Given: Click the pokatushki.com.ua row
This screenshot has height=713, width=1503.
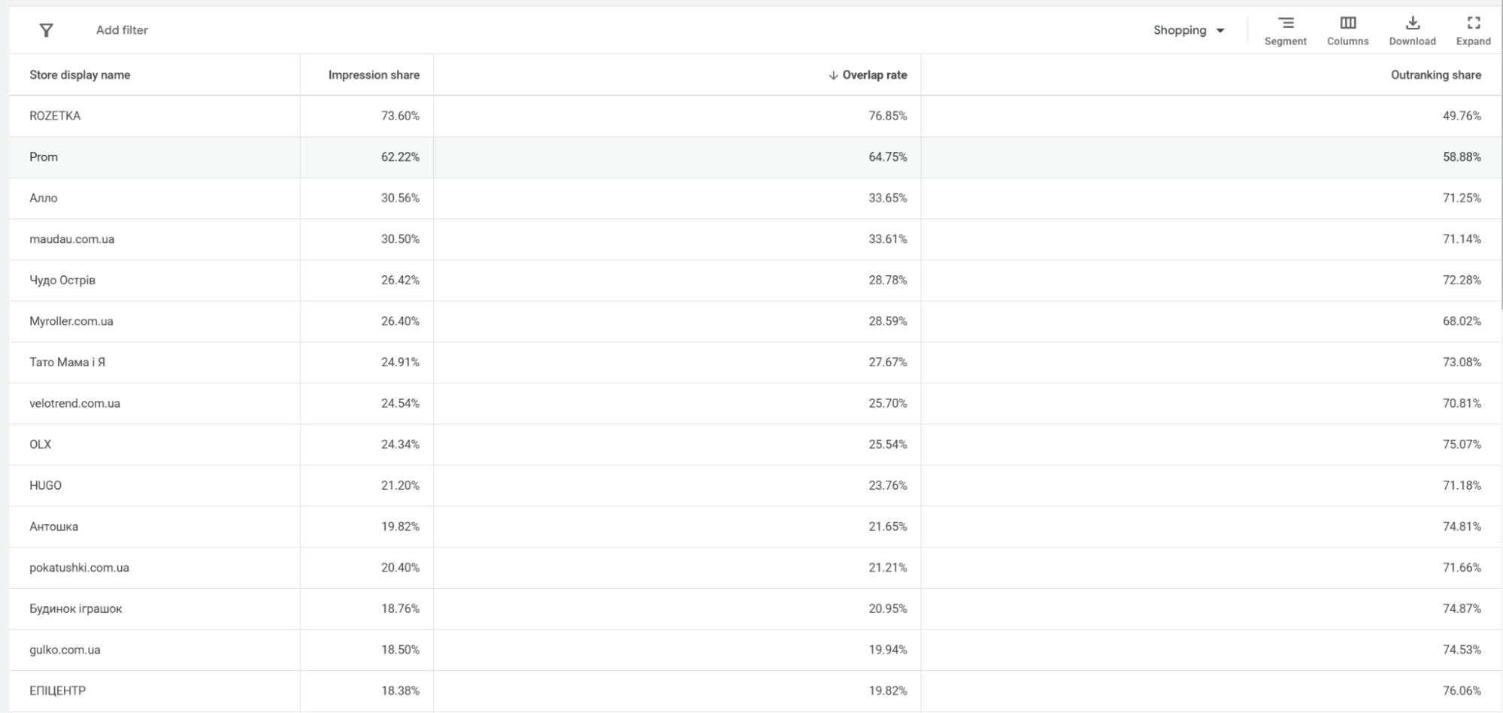Looking at the screenshot, I should tap(80, 568).
